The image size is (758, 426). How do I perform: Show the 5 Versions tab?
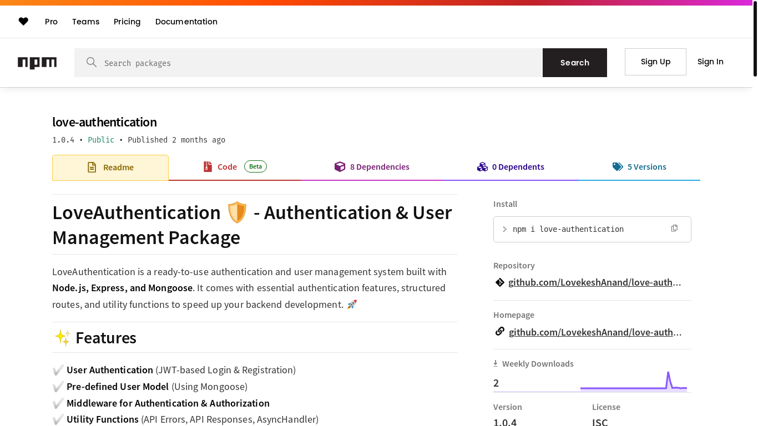point(639,167)
